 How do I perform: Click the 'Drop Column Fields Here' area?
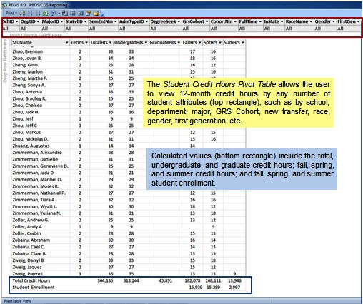(x=36, y=35)
